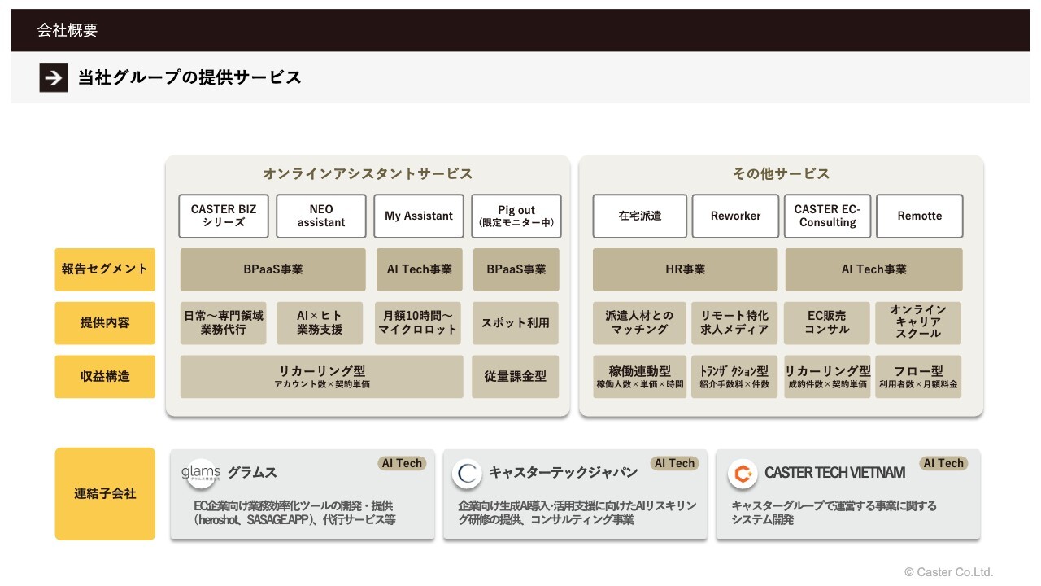Viewport: 1041px width, 586px height.
Task: Click the CASTER TECH VIETNAM orange logo
Action: (x=743, y=474)
